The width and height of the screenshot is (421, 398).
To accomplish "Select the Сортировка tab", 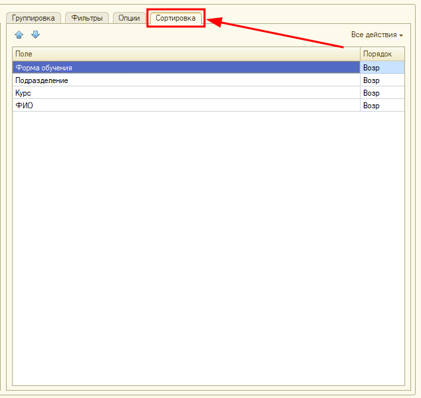I will (175, 18).
